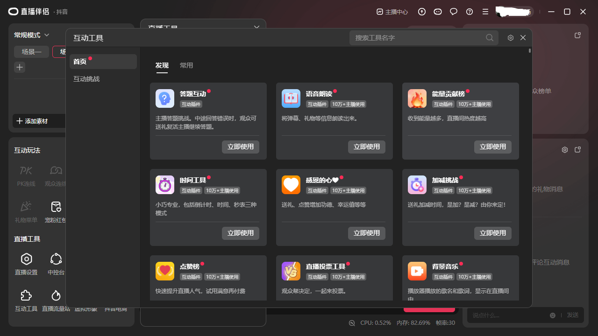Click the 帧率:30 status text
This screenshot has height=336, width=598.
(x=445, y=322)
